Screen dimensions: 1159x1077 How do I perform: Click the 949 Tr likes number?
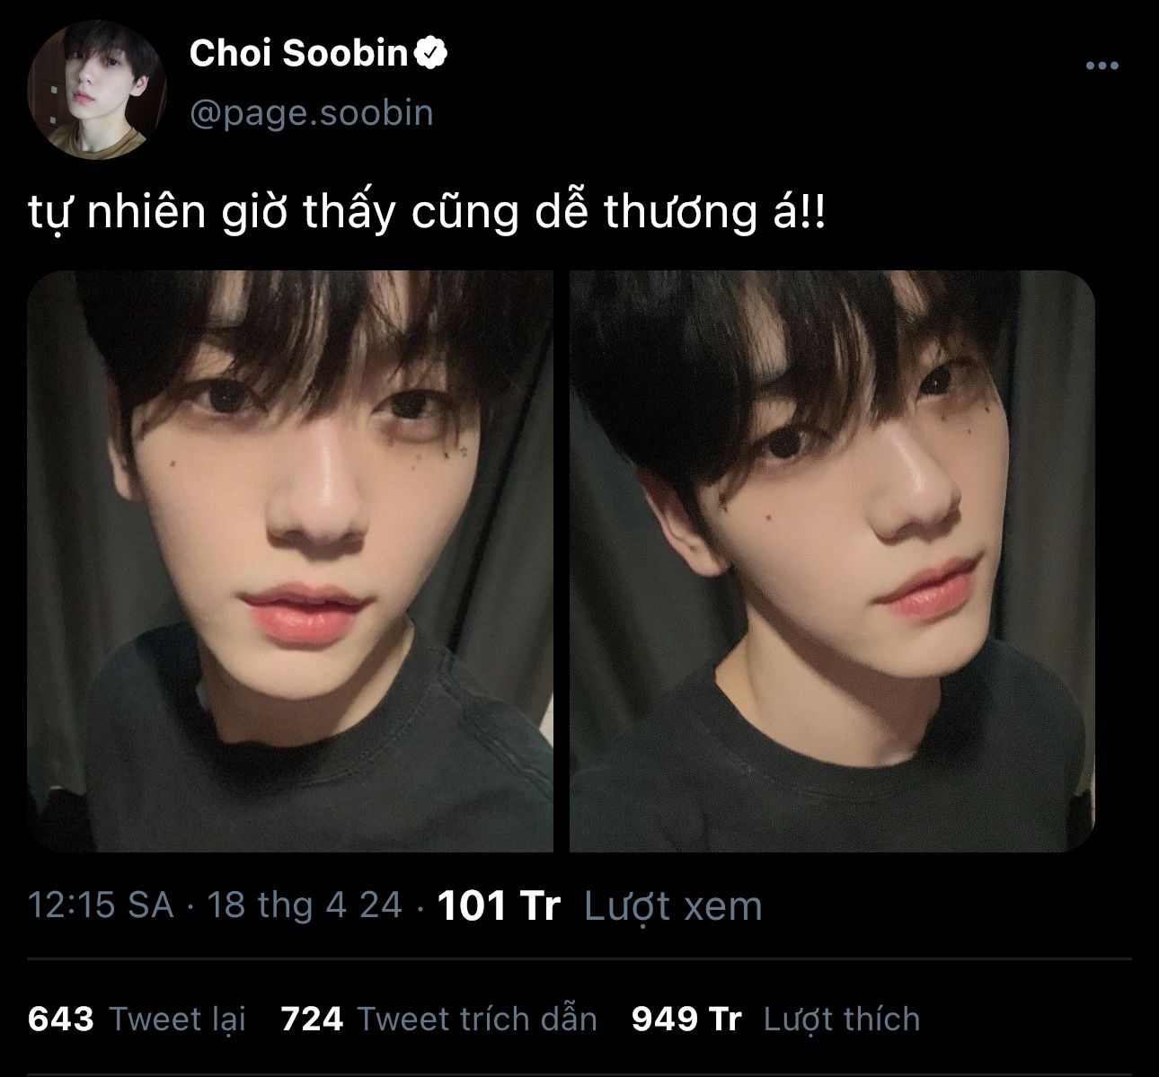tap(686, 1019)
